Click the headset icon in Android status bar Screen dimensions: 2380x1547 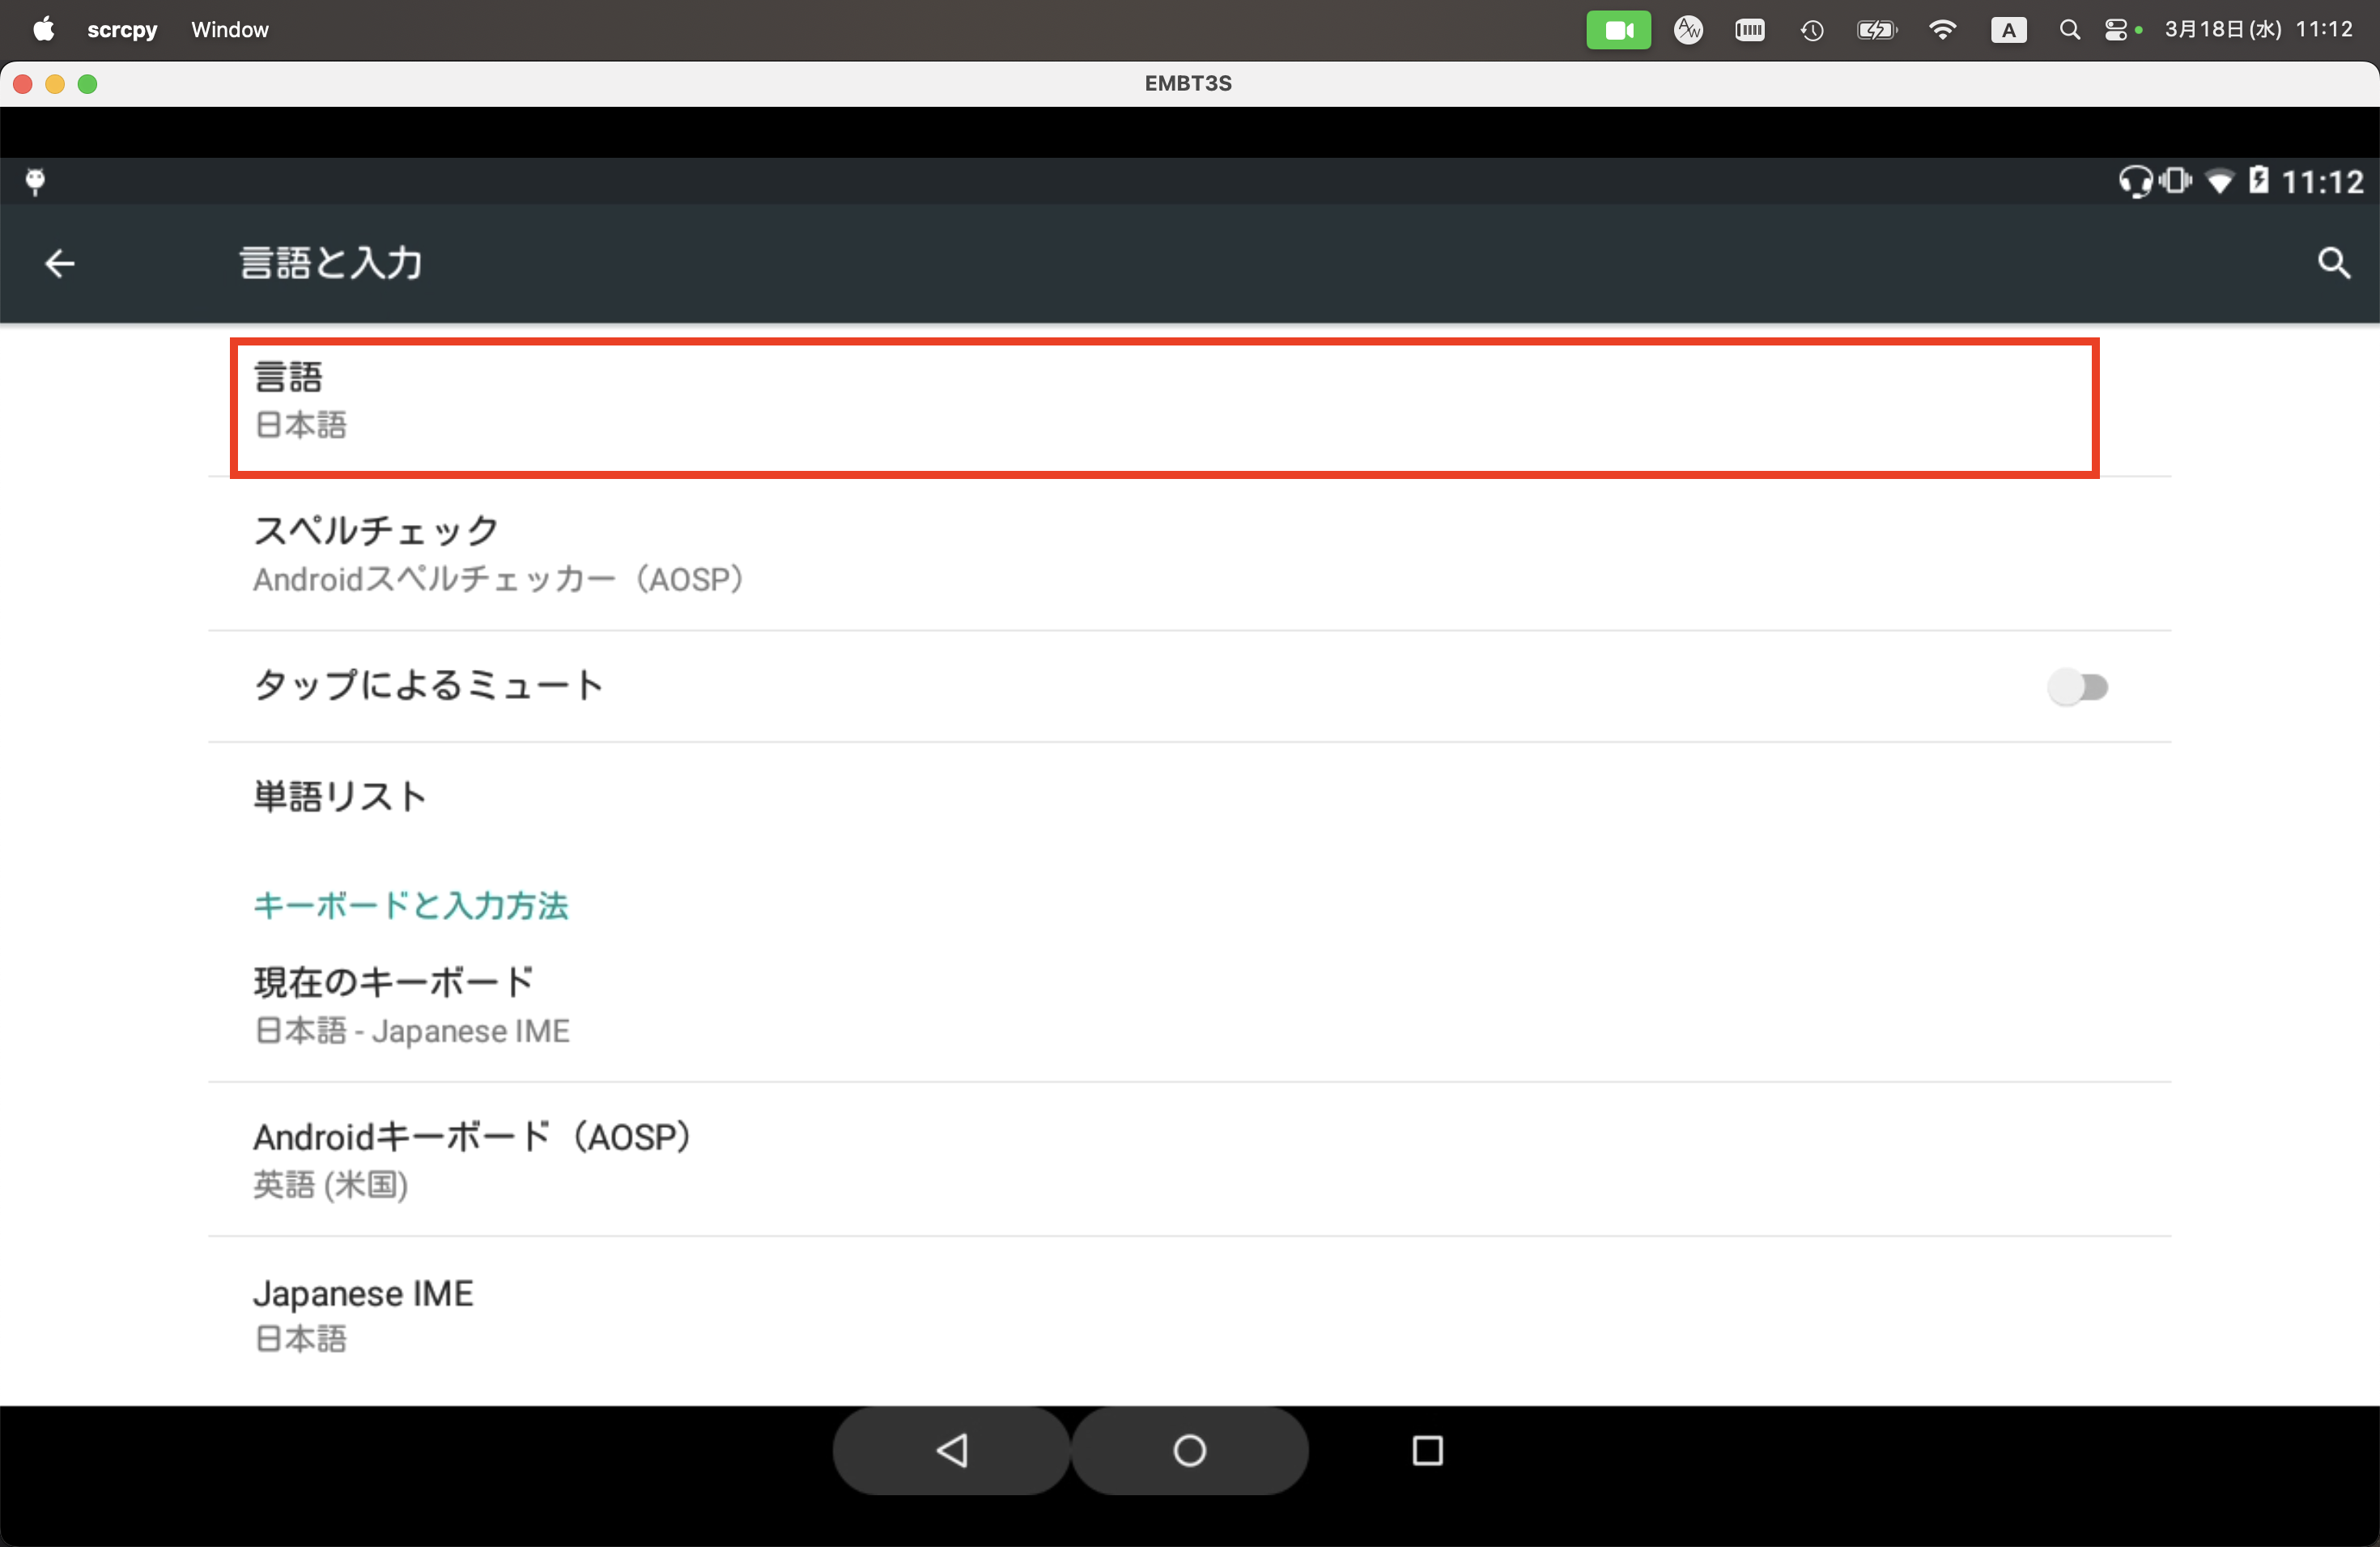click(x=2135, y=181)
